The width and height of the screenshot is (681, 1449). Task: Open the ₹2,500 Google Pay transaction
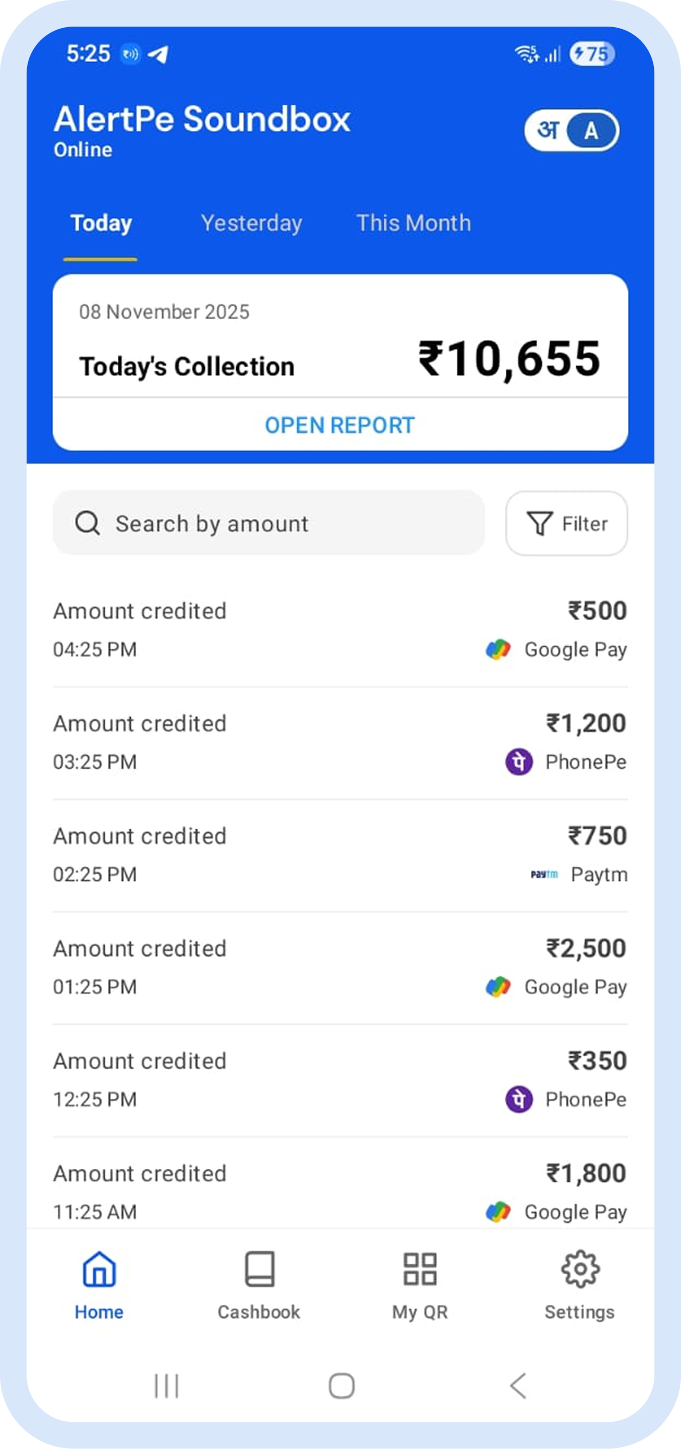340,967
